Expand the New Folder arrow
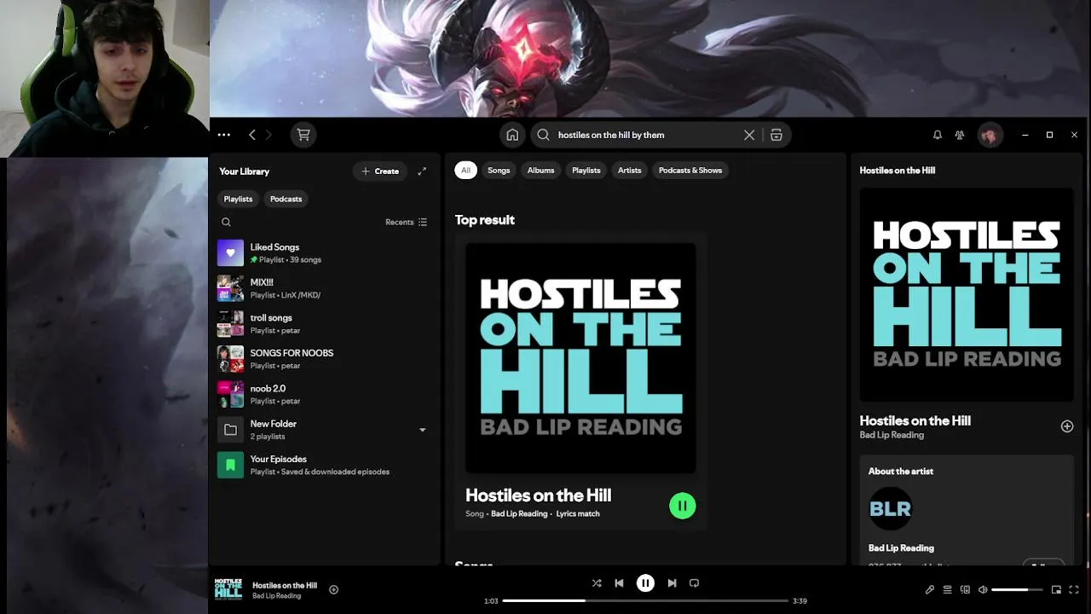Image resolution: width=1091 pixels, height=614 pixels. (422, 430)
